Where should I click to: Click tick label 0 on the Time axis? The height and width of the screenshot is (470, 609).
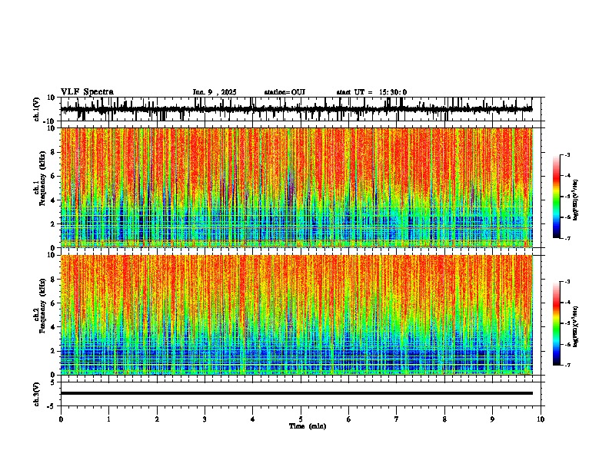point(61,419)
